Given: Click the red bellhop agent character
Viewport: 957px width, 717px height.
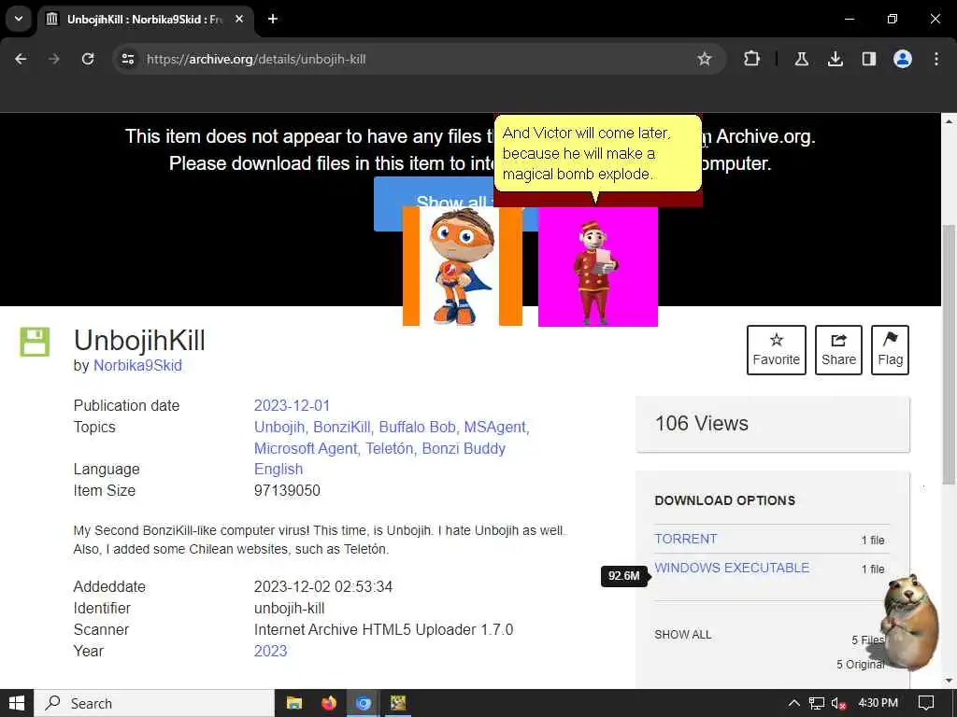Looking at the screenshot, I should tap(597, 266).
